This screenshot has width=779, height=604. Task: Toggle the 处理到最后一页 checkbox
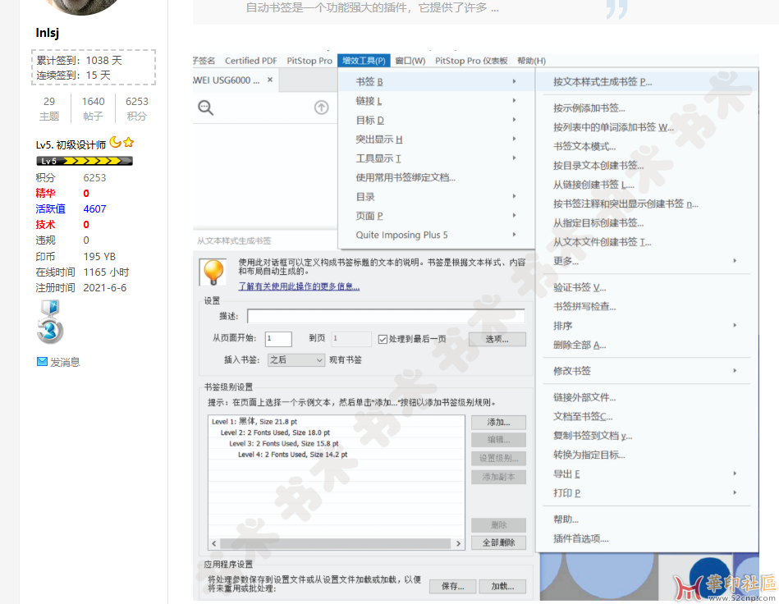pyautogui.click(x=383, y=339)
